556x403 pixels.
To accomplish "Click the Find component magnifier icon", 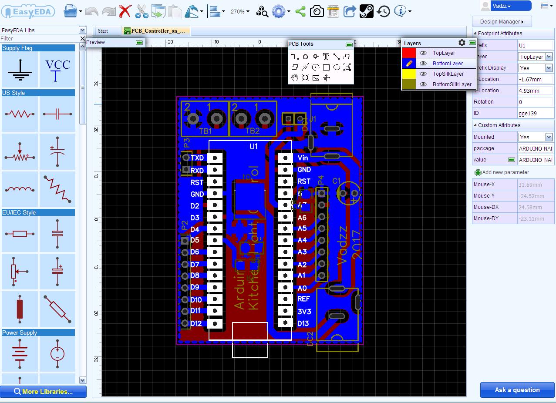I will (262, 11).
